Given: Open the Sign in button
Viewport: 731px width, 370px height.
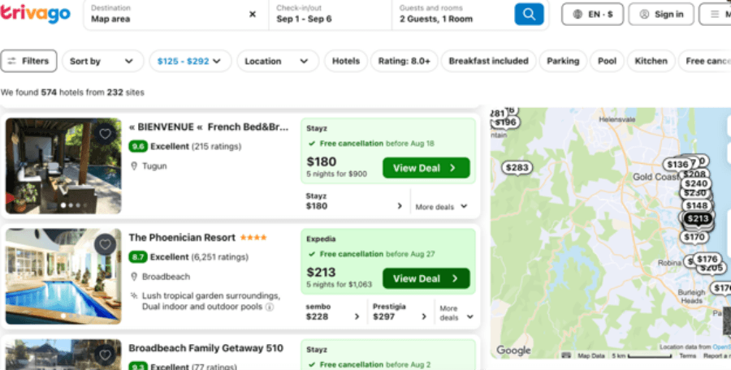Looking at the screenshot, I should (x=661, y=15).
